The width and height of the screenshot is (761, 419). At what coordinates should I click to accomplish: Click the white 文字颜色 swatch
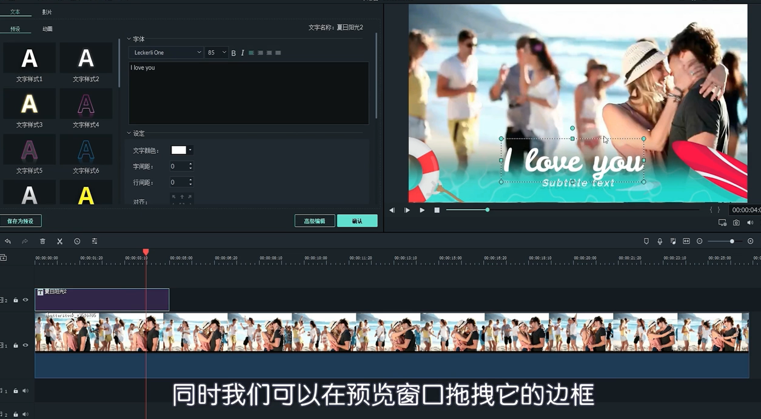179,150
